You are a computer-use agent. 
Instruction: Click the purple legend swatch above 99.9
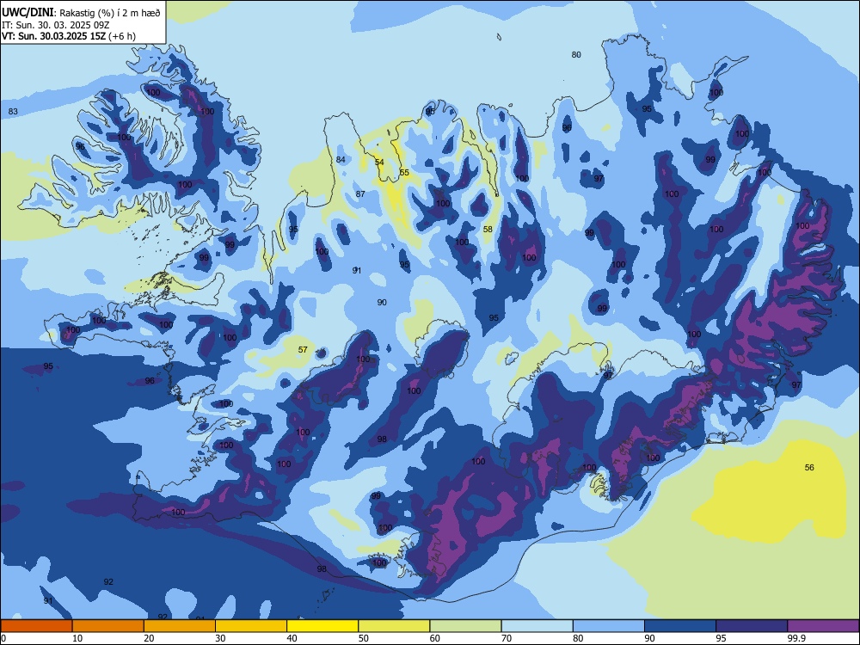click(823, 626)
